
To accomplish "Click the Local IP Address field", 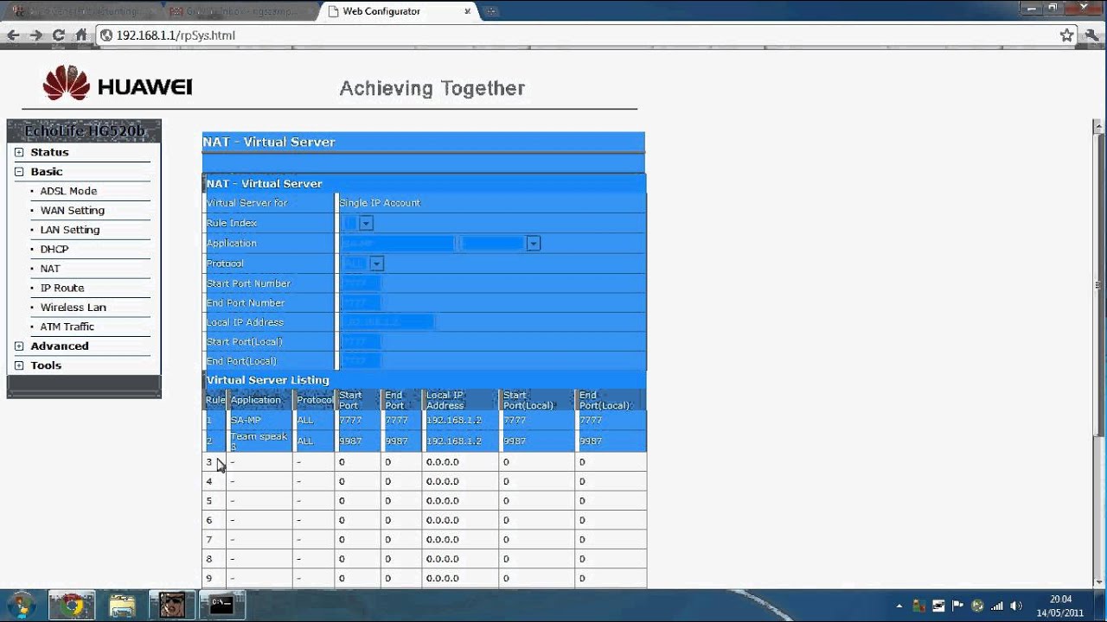I will 387,322.
